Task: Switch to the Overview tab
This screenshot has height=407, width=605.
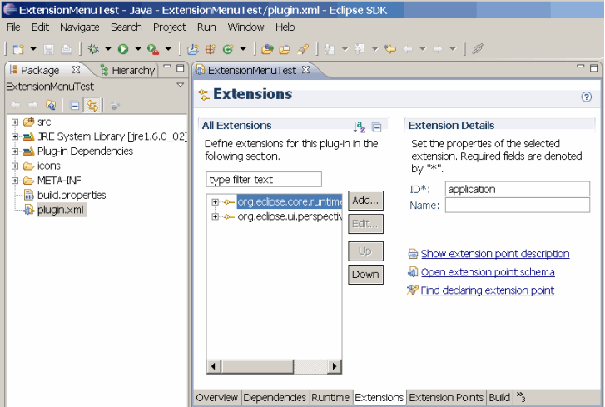Action: pos(217,397)
